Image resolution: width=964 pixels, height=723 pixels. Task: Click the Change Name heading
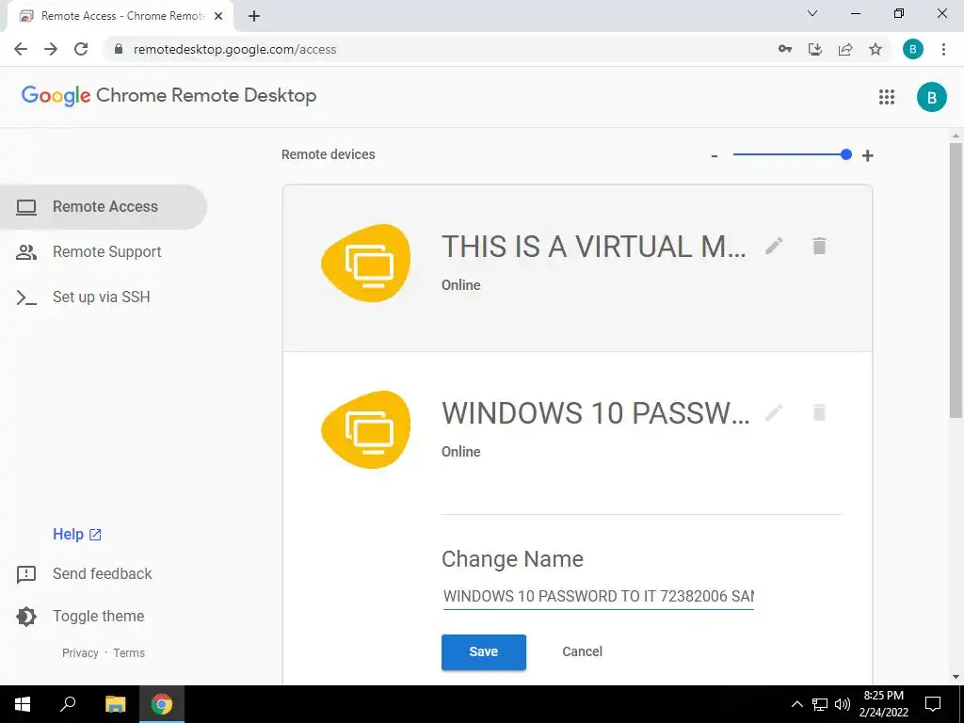[x=512, y=559]
